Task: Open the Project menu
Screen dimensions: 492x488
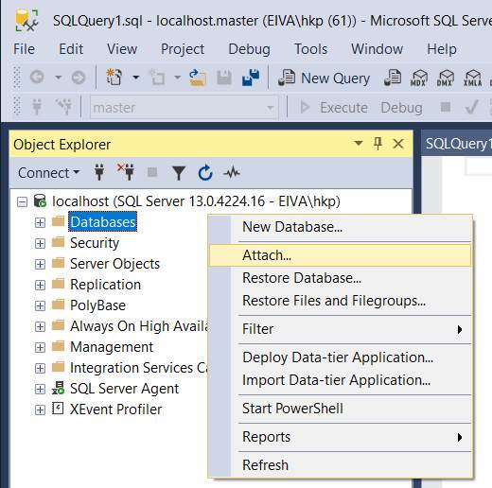Action: click(183, 49)
